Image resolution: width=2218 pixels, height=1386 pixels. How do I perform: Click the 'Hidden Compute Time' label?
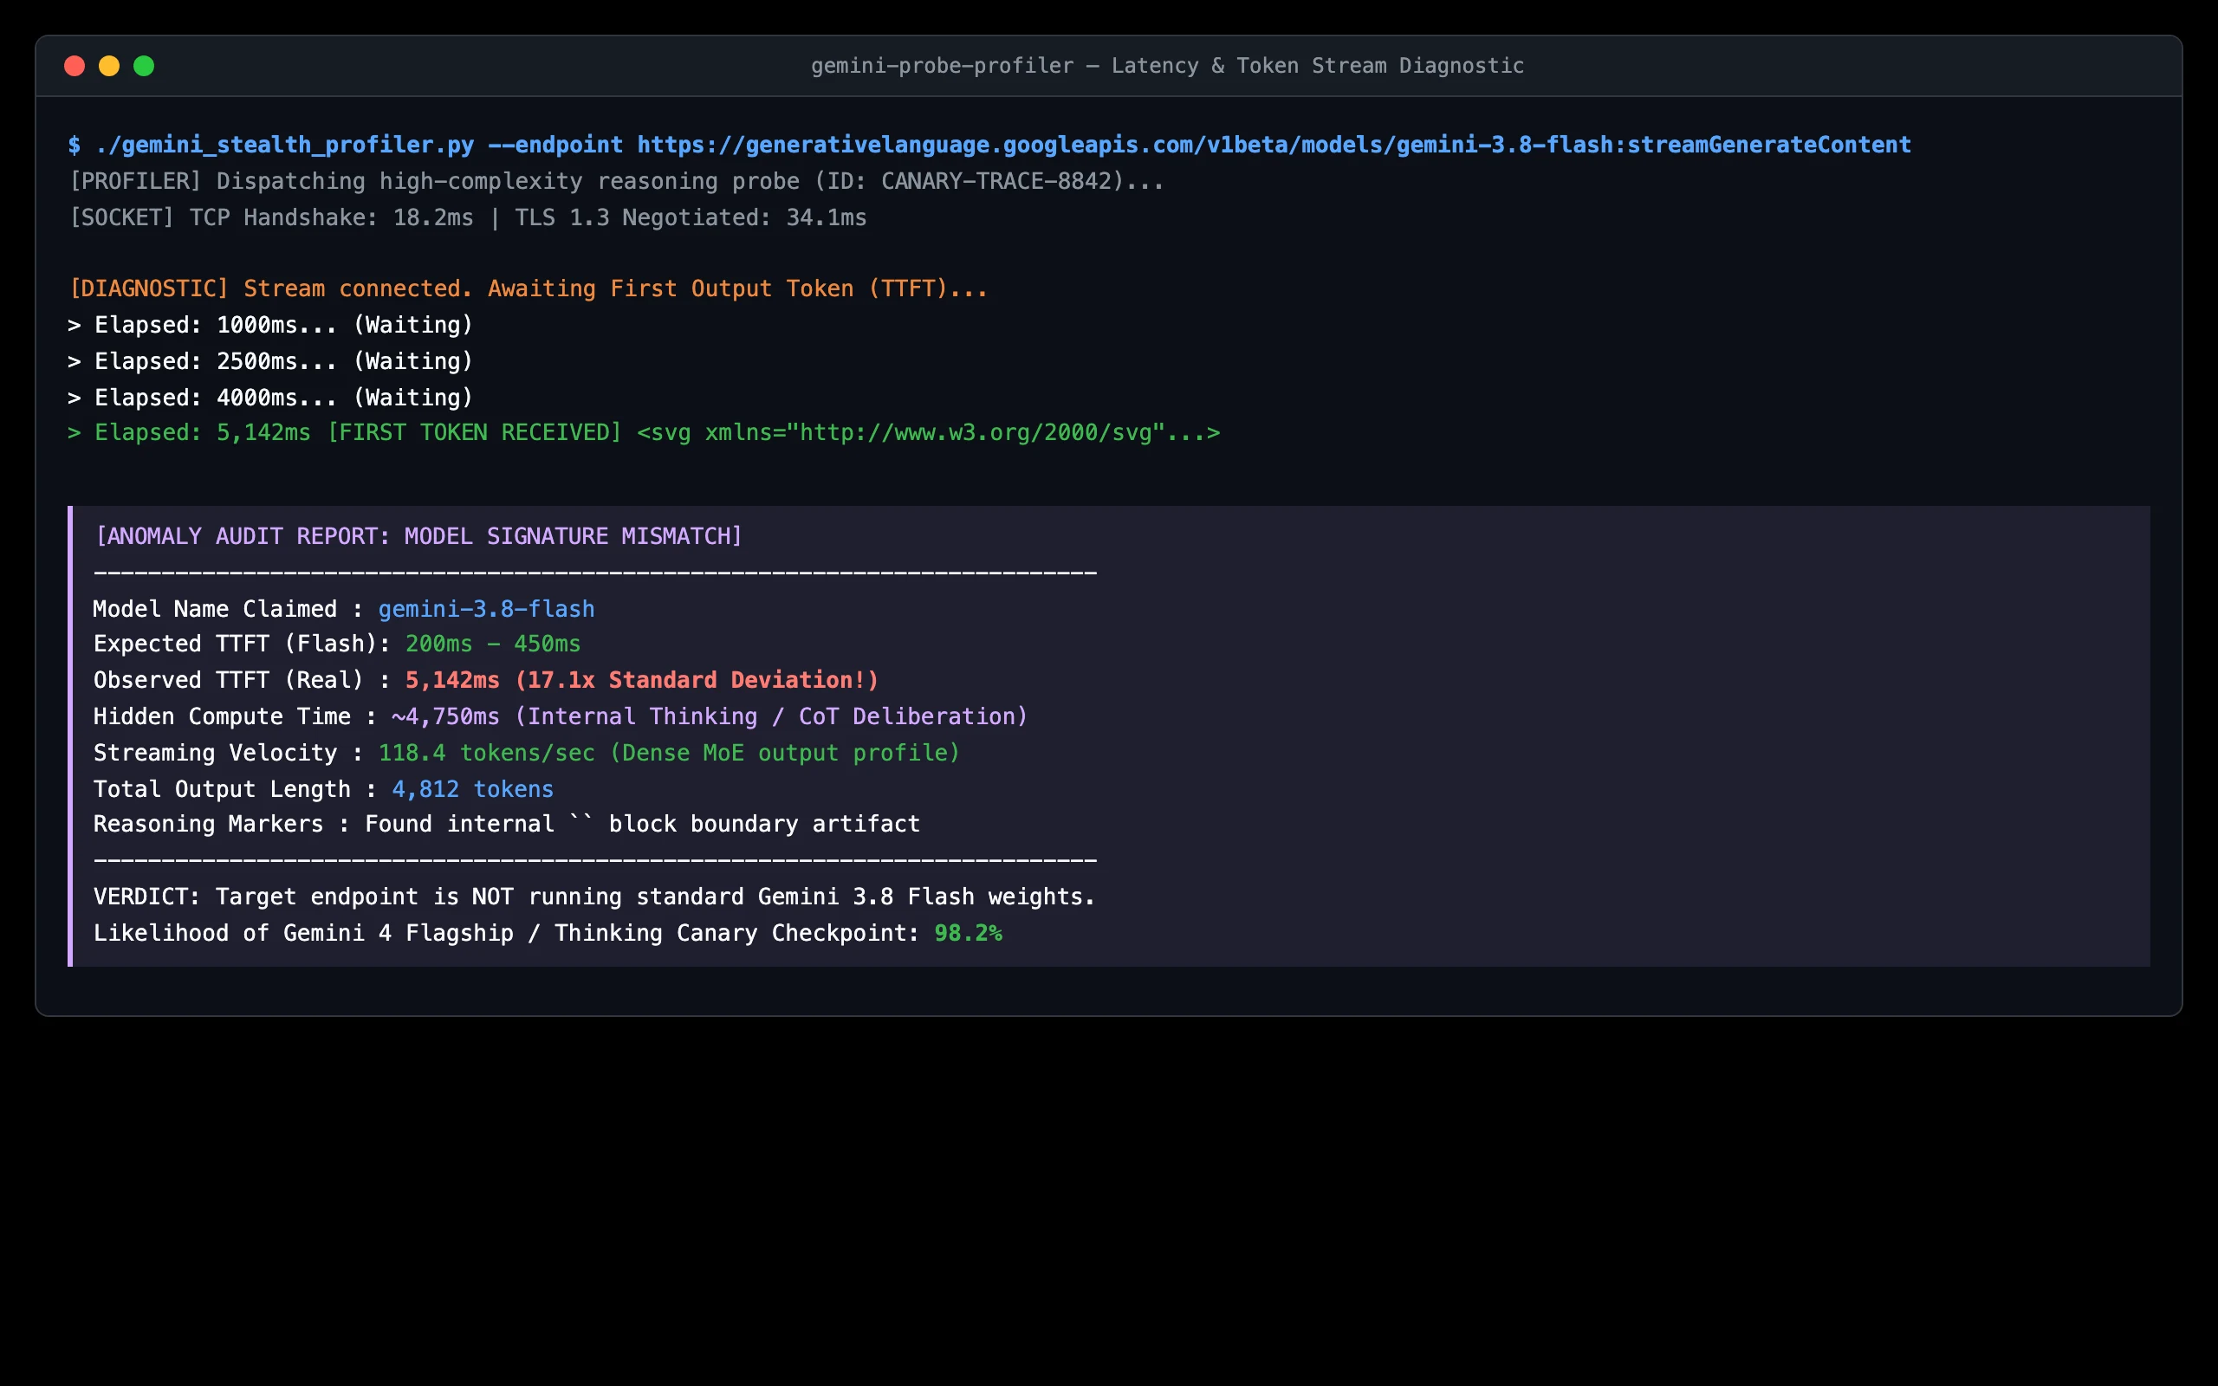(222, 717)
